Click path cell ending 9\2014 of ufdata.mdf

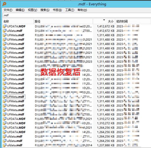click(63, 145)
